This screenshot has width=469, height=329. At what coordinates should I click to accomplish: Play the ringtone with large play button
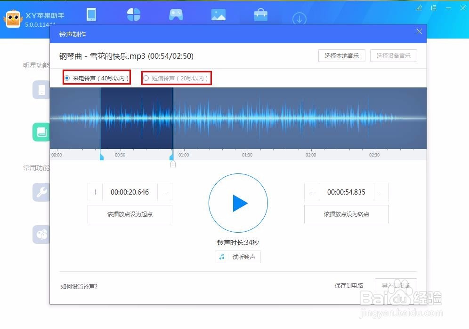(x=238, y=203)
